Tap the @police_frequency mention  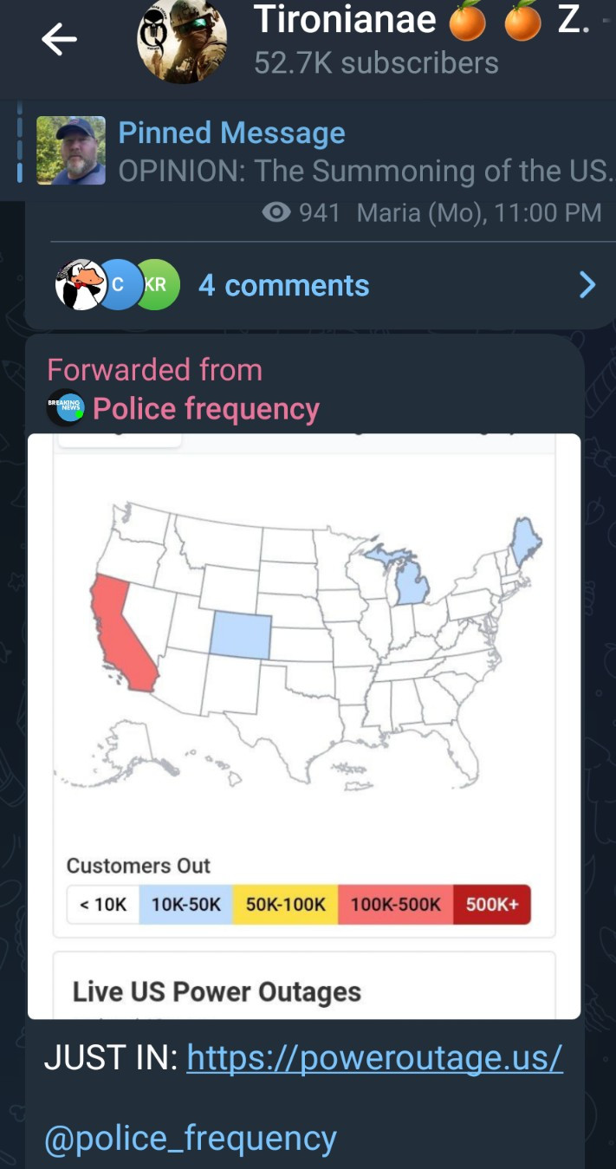click(x=190, y=1138)
